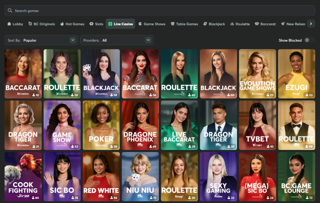Click the Table Games cards icon

pyautogui.click(x=173, y=24)
